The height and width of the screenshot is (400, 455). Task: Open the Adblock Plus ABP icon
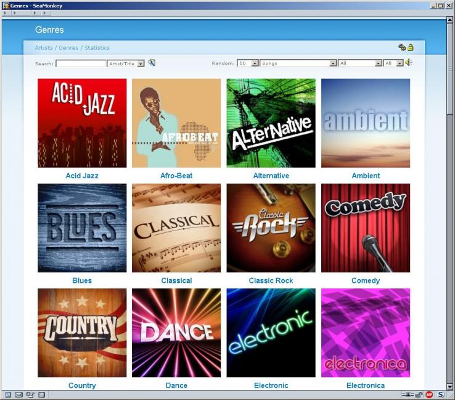pyautogui.click(x=429, y=394)
